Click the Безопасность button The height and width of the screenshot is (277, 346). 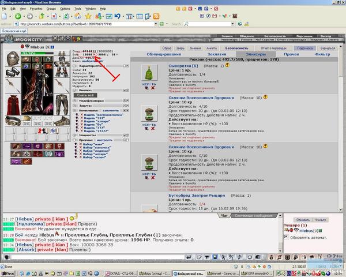tap(236, 48)
